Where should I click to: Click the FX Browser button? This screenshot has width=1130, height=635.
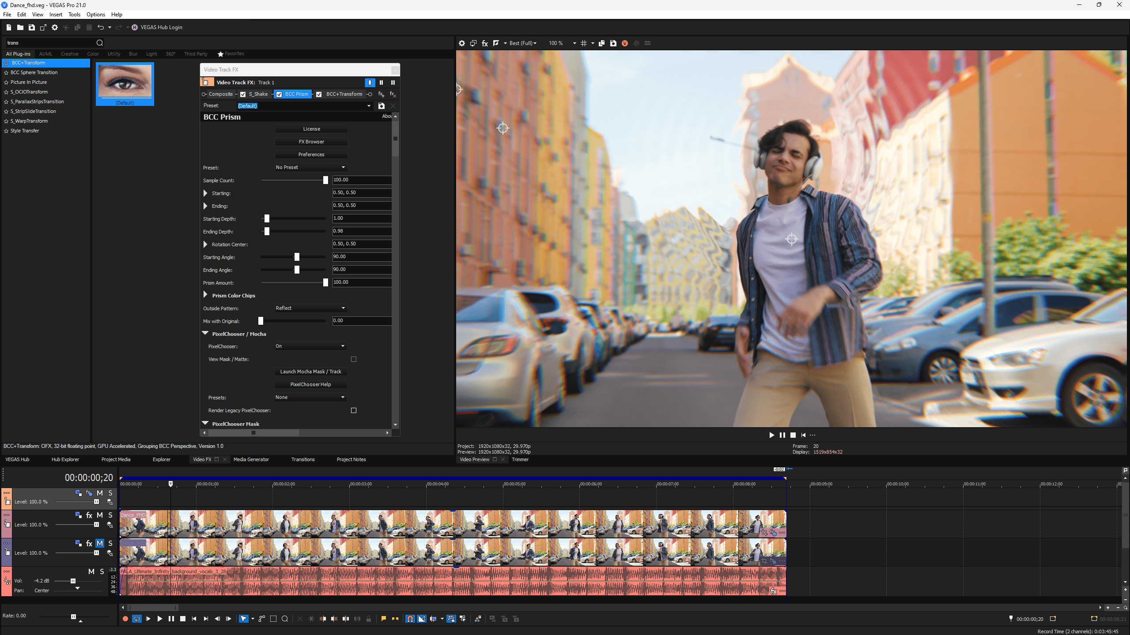(311, 142)
